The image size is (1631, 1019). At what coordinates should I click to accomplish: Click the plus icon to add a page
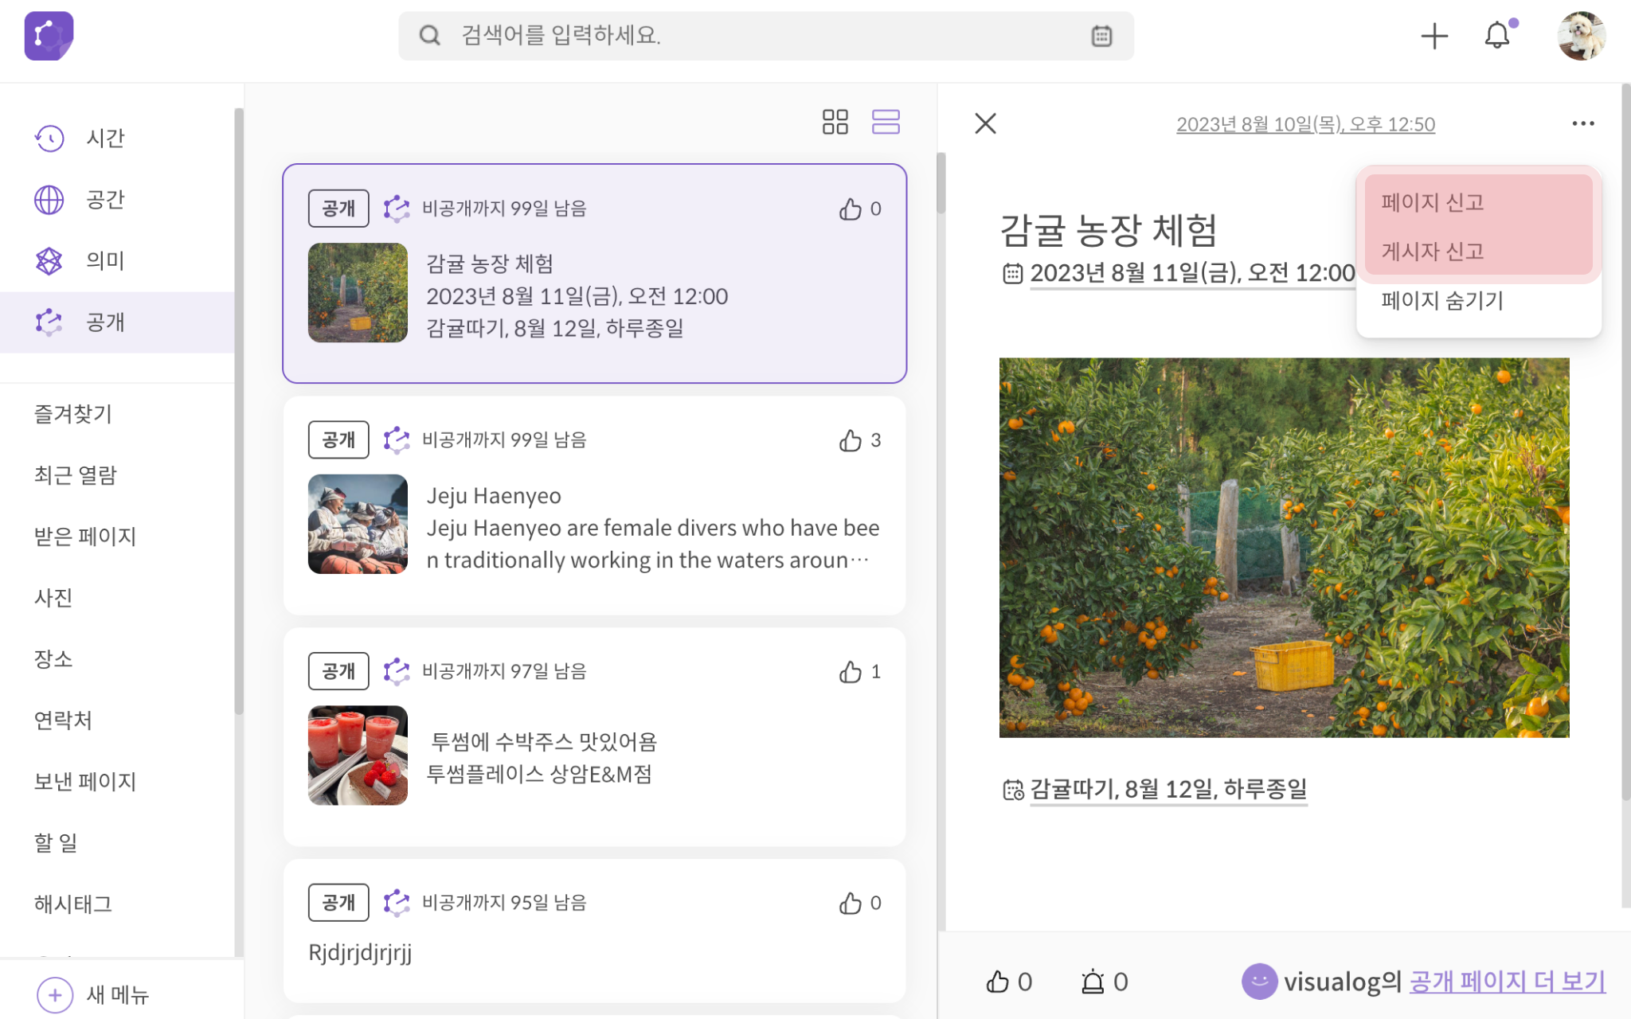(1434, 36)
